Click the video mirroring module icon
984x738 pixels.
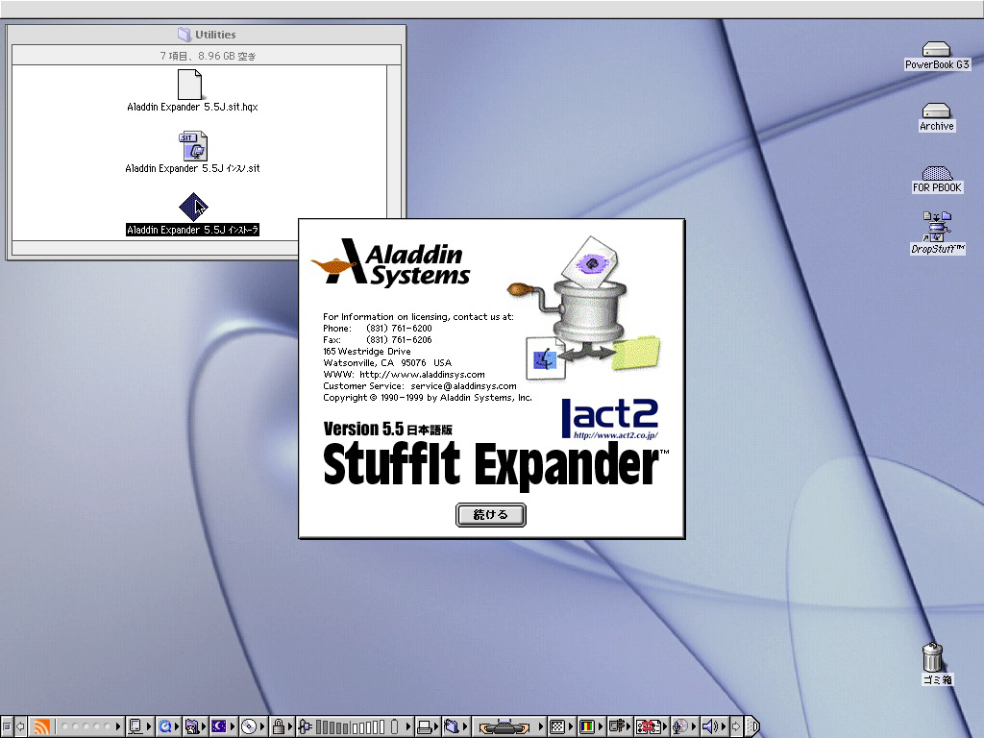pyautogui.click(x=618, y=726)
